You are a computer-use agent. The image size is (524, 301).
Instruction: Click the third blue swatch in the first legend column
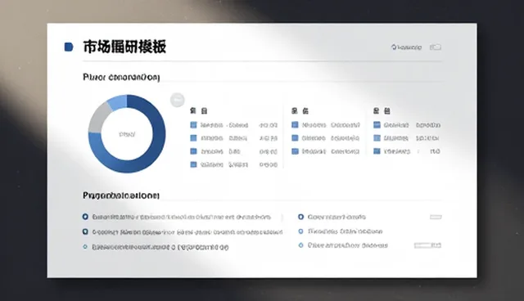click(x=193, y=151)
